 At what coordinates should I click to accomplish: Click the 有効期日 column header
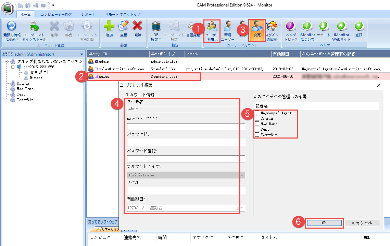point(286,54)
